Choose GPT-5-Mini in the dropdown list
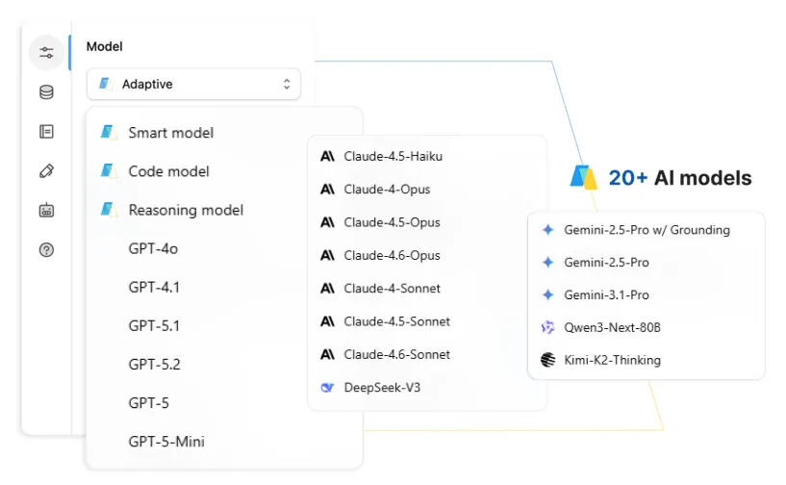The width and height of the screenshot is (786, 485). (x=165, y=442)
